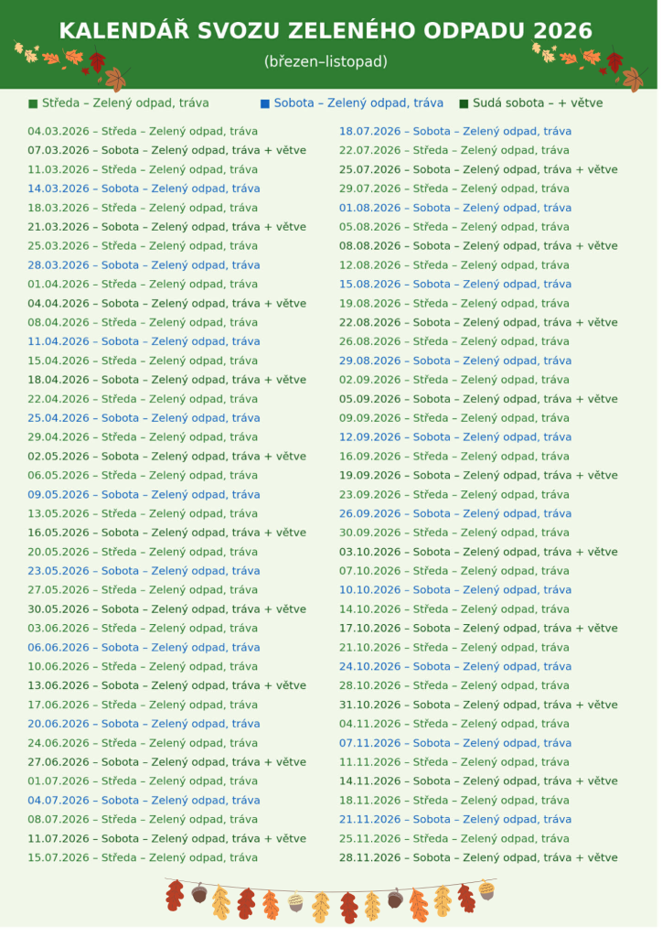Screen dimensions: 662x937
Task: Select the 07.03.2026 Sobota + větve entry
Action: pos(167,151)
